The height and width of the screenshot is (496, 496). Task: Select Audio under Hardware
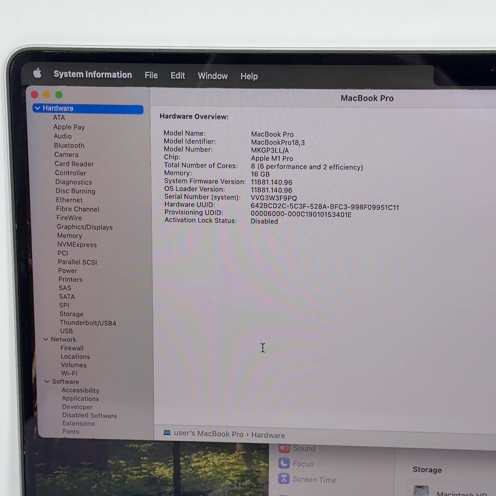click(62, 136)
